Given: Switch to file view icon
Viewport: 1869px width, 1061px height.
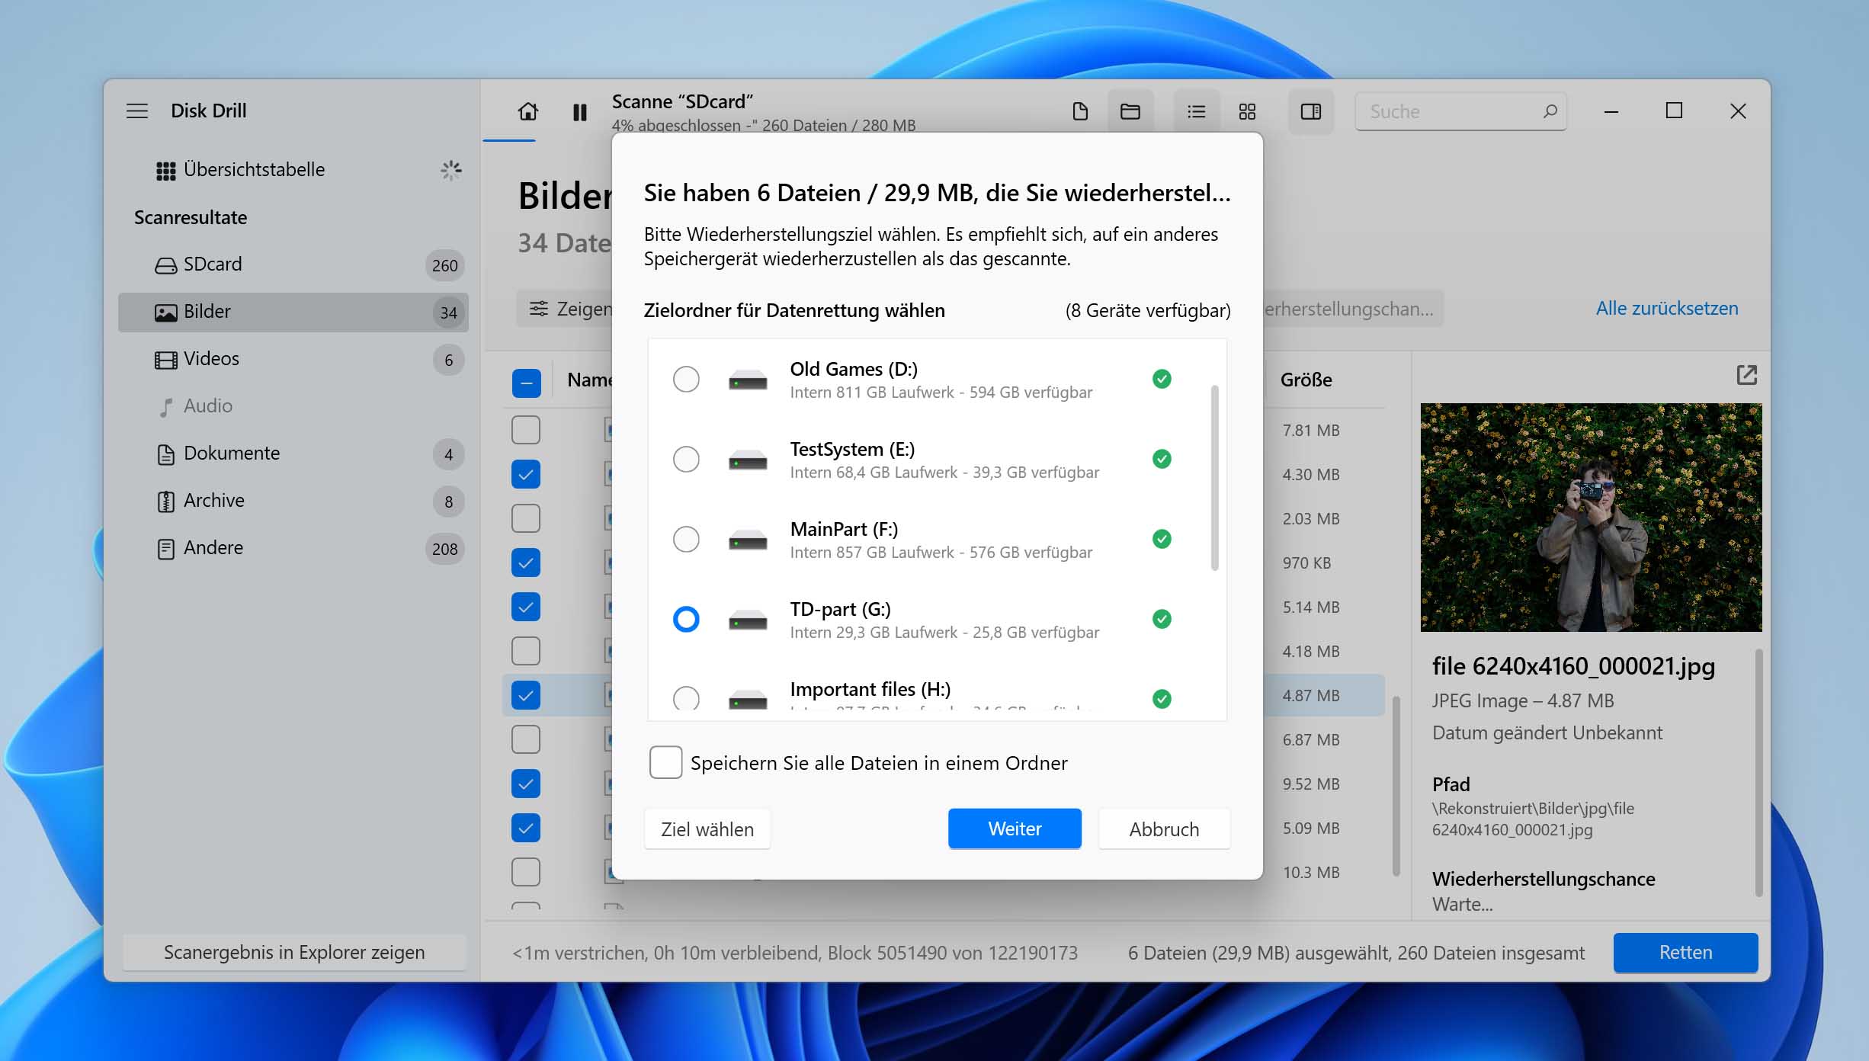Looking at the screenshot, I should [x=1080, y=112].
